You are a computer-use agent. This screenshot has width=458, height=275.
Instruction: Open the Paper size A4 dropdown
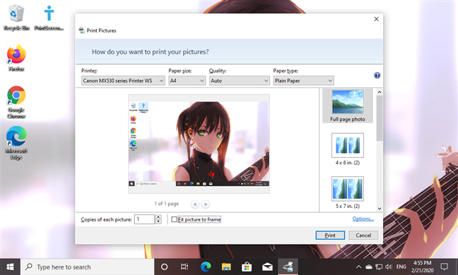(x=187, y=80)
